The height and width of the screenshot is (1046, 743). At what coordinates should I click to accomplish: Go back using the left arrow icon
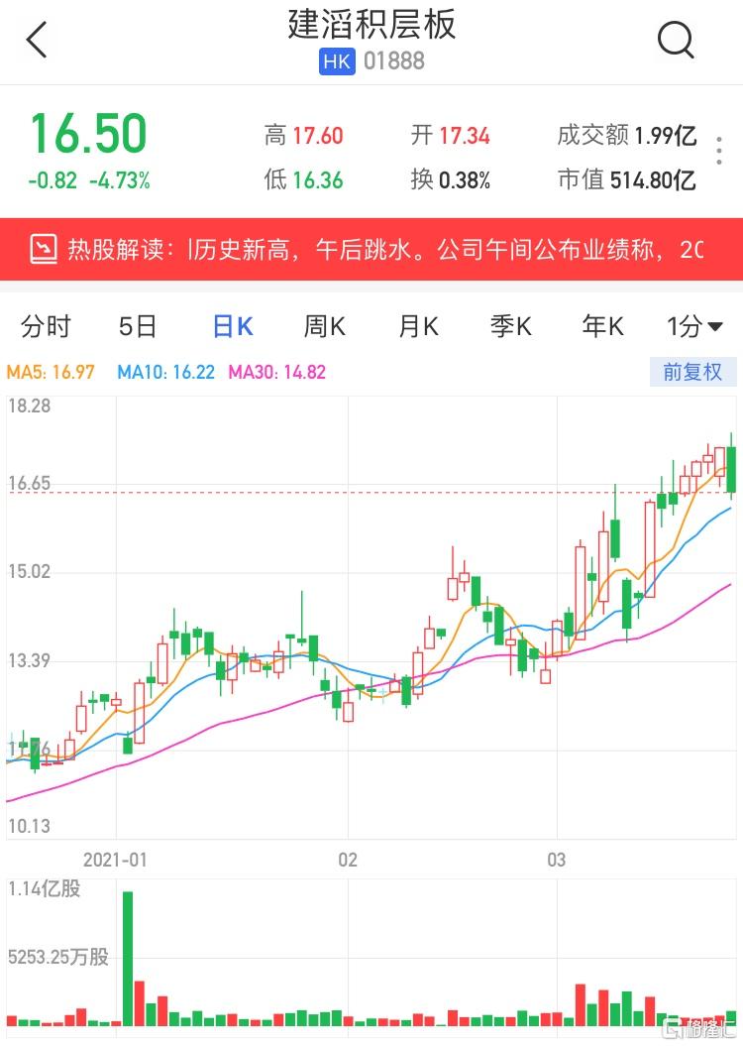(37, 41)
